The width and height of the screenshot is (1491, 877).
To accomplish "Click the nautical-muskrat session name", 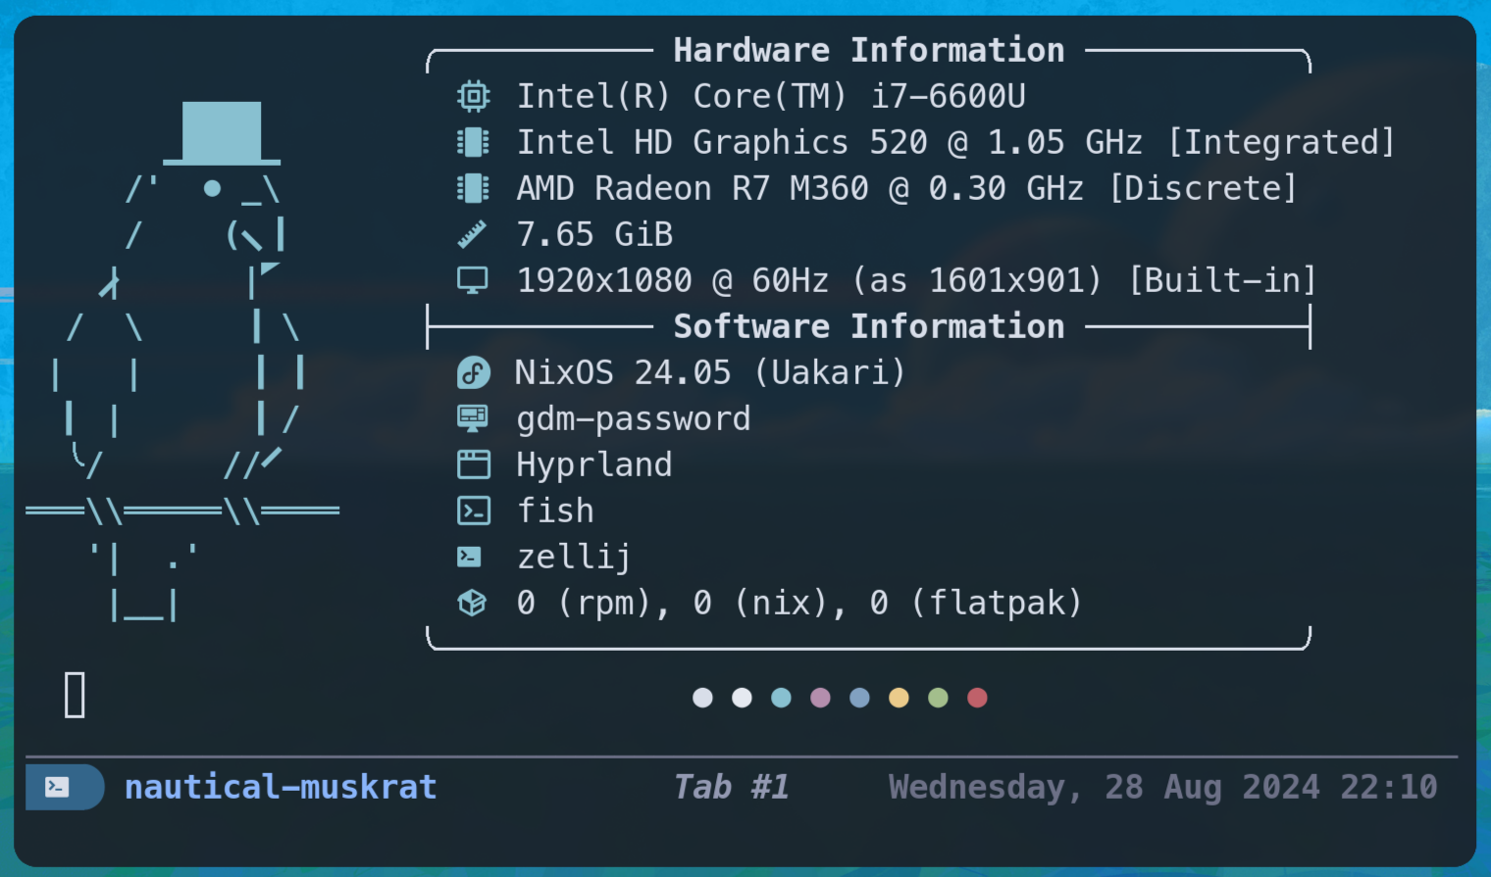I will pyautogui.click(x=281, y=787).
